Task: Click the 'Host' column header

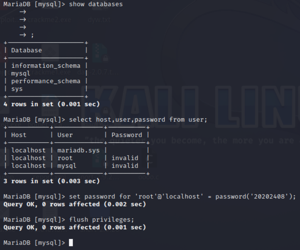Action: point(19,135)
